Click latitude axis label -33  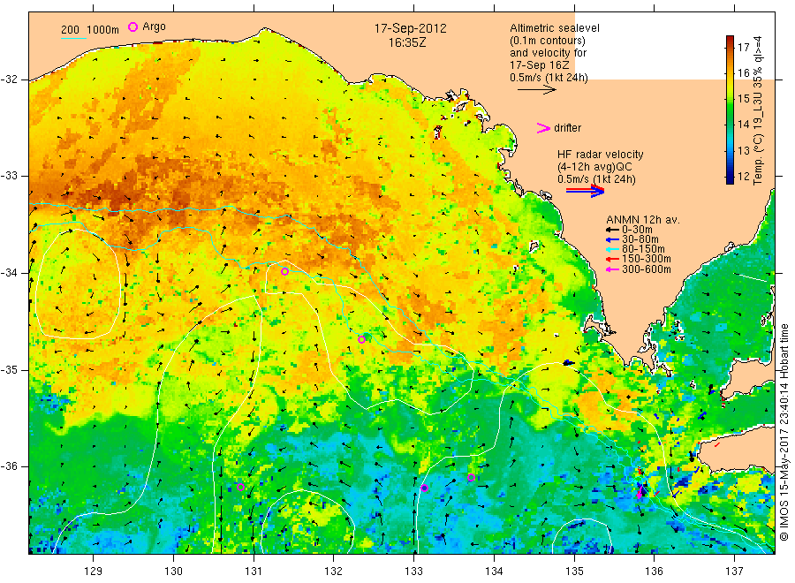point(9,176)
